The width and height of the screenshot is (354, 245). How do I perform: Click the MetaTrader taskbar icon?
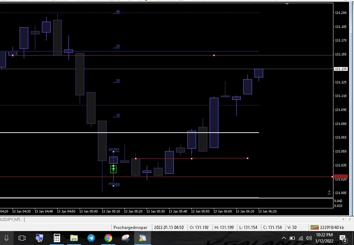point(143,238)
